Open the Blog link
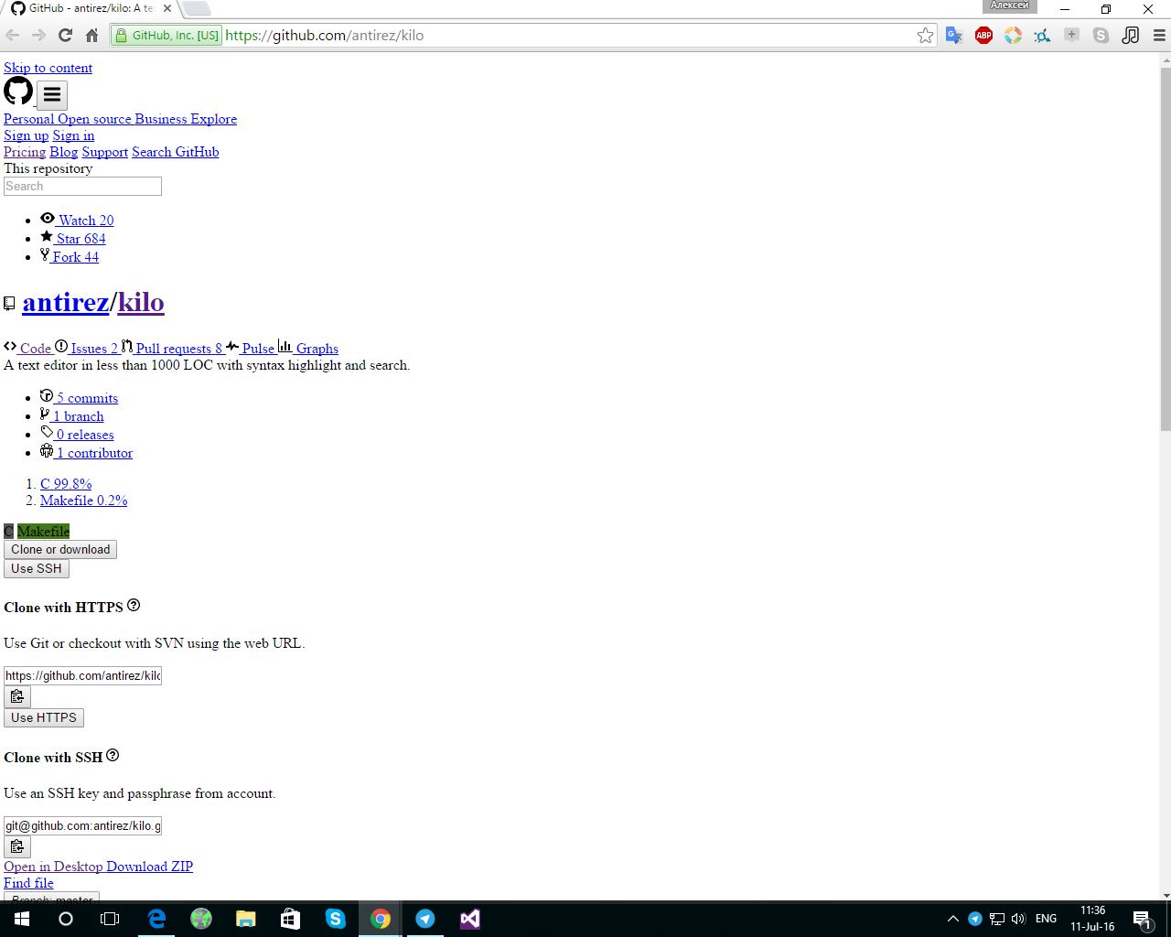The image size is (1171, 937). 63,152
